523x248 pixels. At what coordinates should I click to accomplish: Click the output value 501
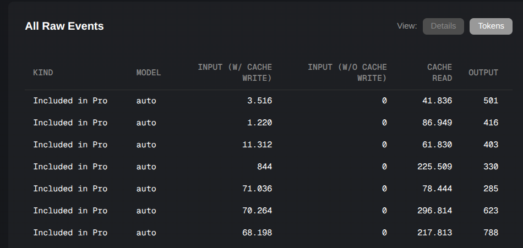tap(491, 101)
